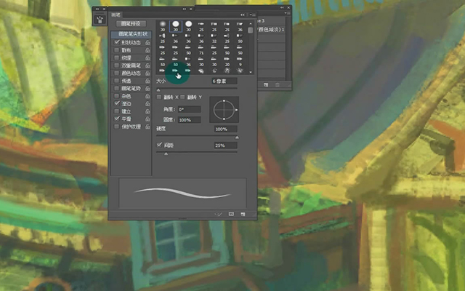Tick the 翻转 X checkbox
The width and height of the screenshot is (465, 291).
[x=159, y=97]
